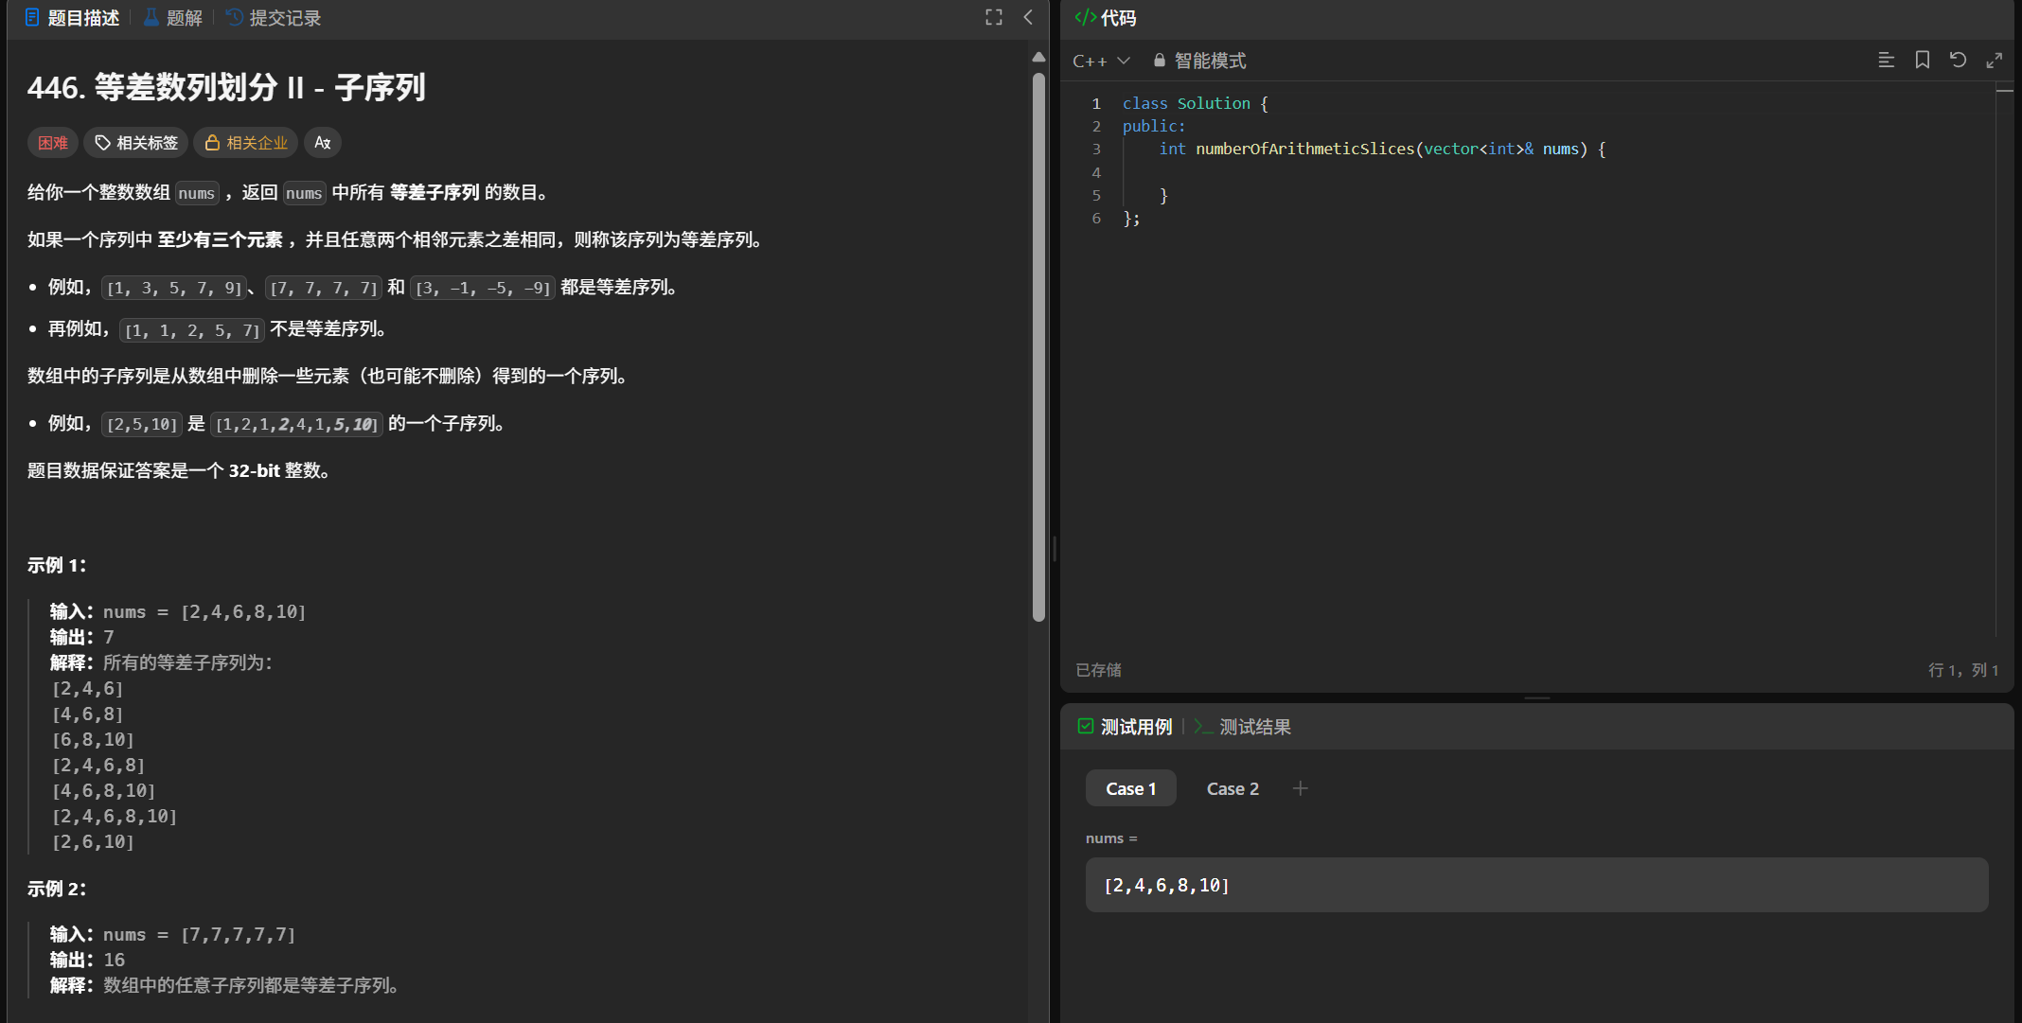Switch to the 题解 tab
The image size is (2022, 1023).
[x=173, y=18]
